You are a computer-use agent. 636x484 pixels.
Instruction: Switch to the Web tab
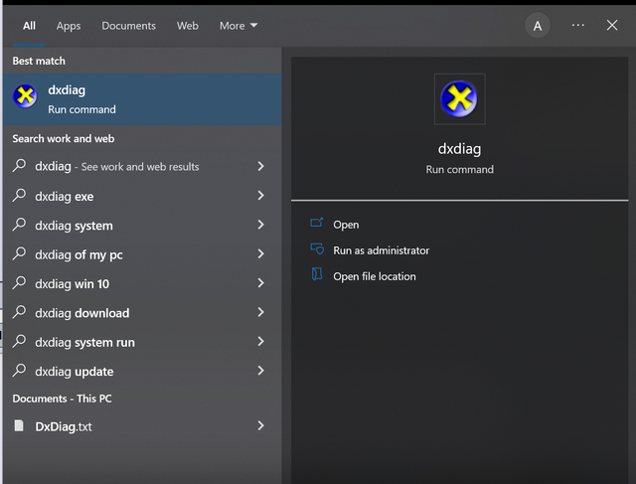(188, 26)
